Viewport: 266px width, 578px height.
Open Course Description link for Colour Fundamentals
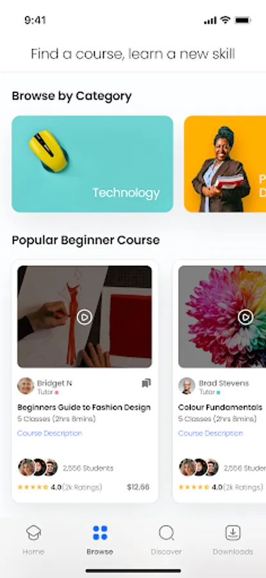point(210,433)
